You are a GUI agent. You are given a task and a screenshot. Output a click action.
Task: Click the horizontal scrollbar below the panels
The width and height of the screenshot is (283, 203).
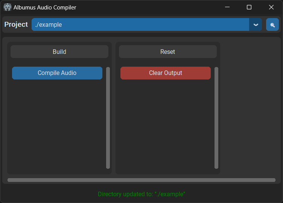(141, 180)
